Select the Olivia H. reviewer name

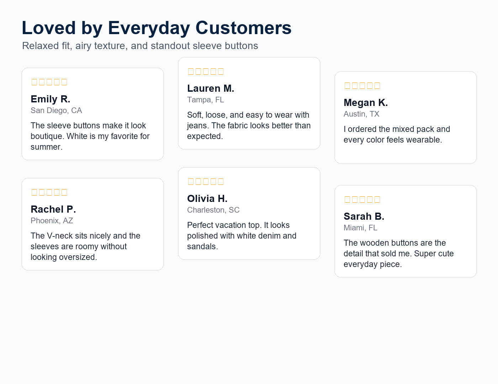pyautogui.click(x=207, y=198)
